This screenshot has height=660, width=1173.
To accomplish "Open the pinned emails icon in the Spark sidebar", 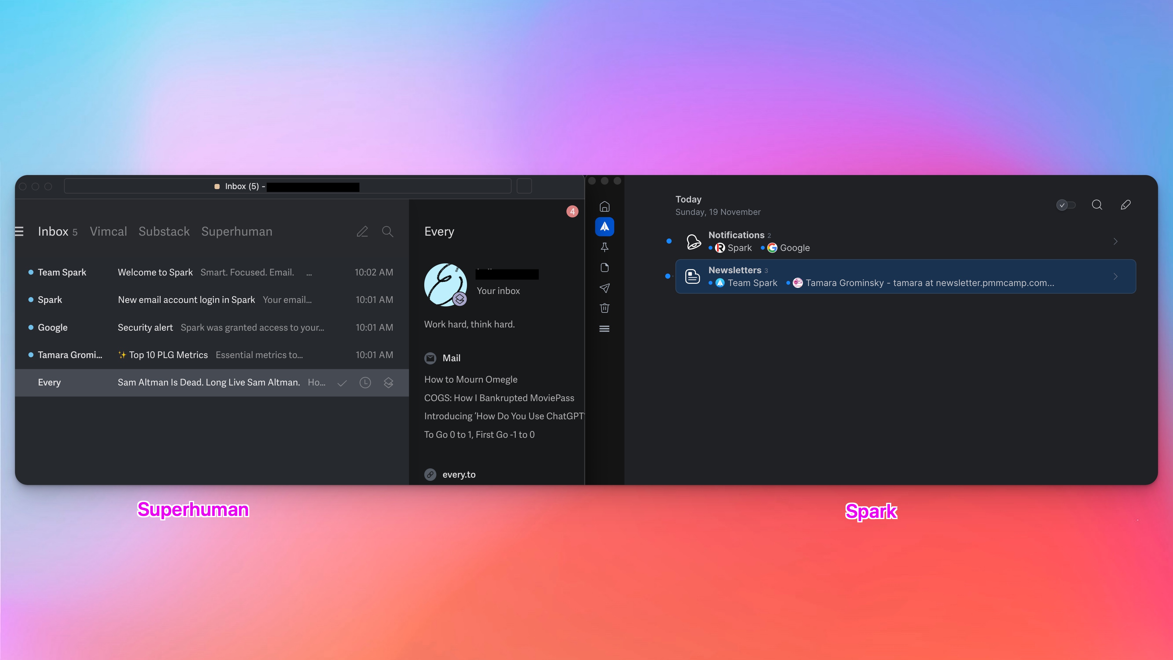I will click(x=604, y=247).
